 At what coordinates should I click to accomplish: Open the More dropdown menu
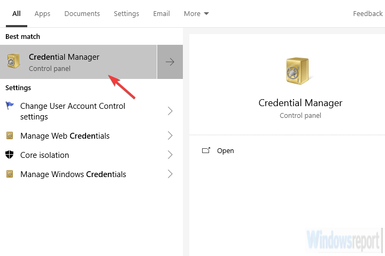coord(196,14)
